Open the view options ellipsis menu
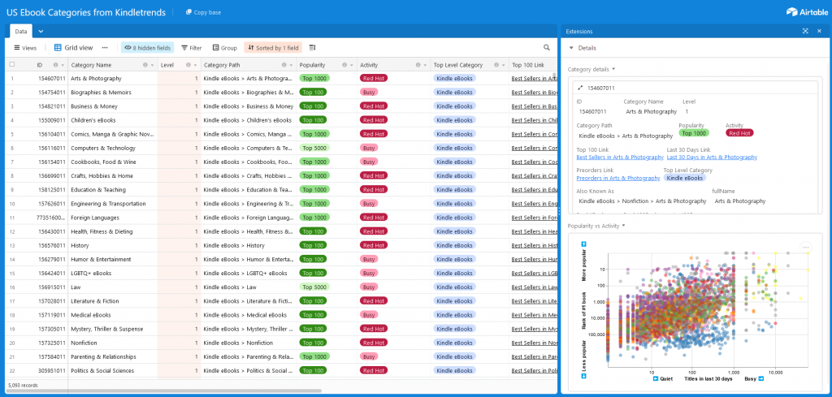Image resolution: width=832 pixels, height=397 pixels. [105, 48]
